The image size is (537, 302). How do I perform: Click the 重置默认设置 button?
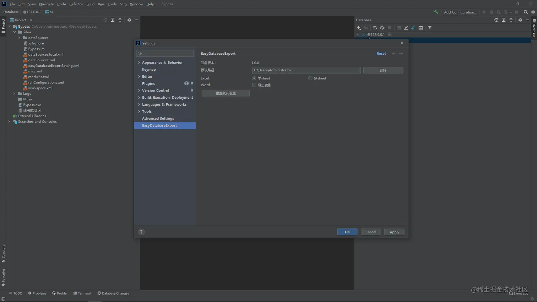point(226,93)
